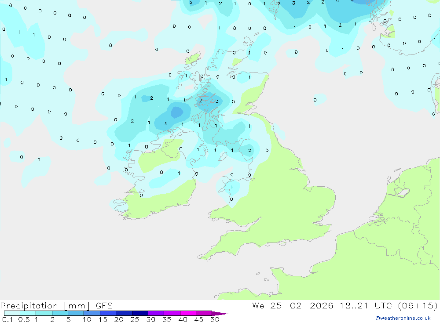
Task: Select the 2–5 mm legend color swatch
Action: [60, 313]
